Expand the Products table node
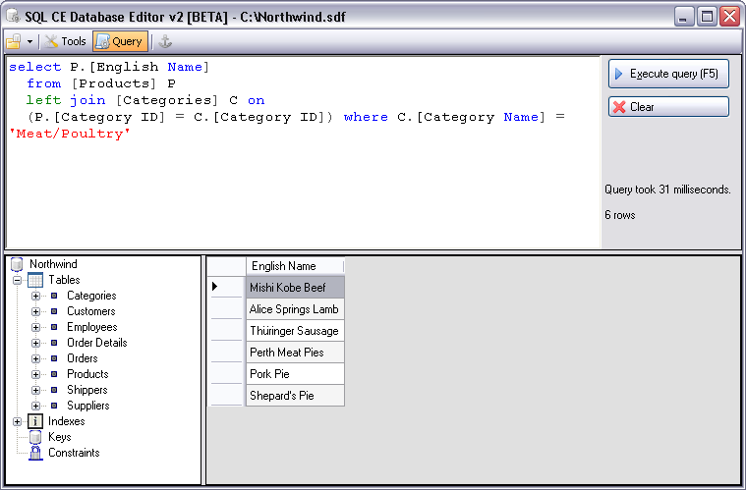Image resolution: width=746 pixels, height=490 pixels. (35, 374)
